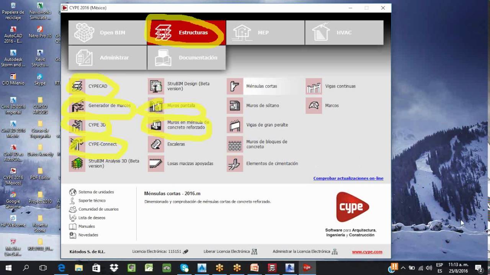Screen dimensions: 490x275
Task: Open the CYPE 3D icon
Action: tap(77, 125)
